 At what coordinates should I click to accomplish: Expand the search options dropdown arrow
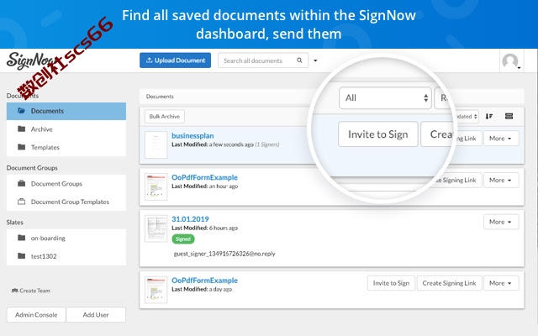(x=315, y=60)
